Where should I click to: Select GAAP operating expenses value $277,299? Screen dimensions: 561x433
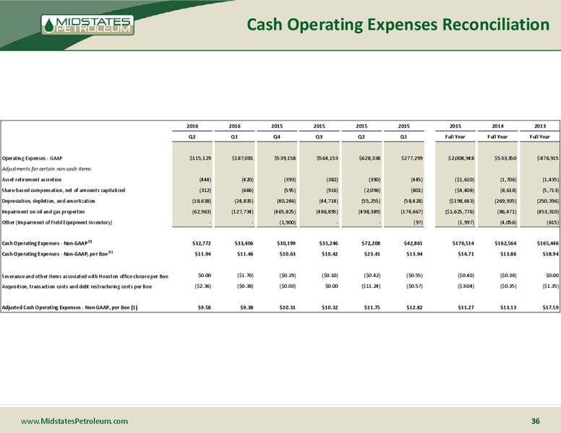point(412,158)
